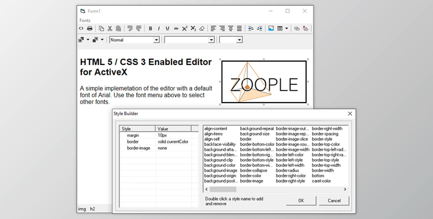433x219 pixels.
Task: Select background-color in the style list
Action: (220, 165)
